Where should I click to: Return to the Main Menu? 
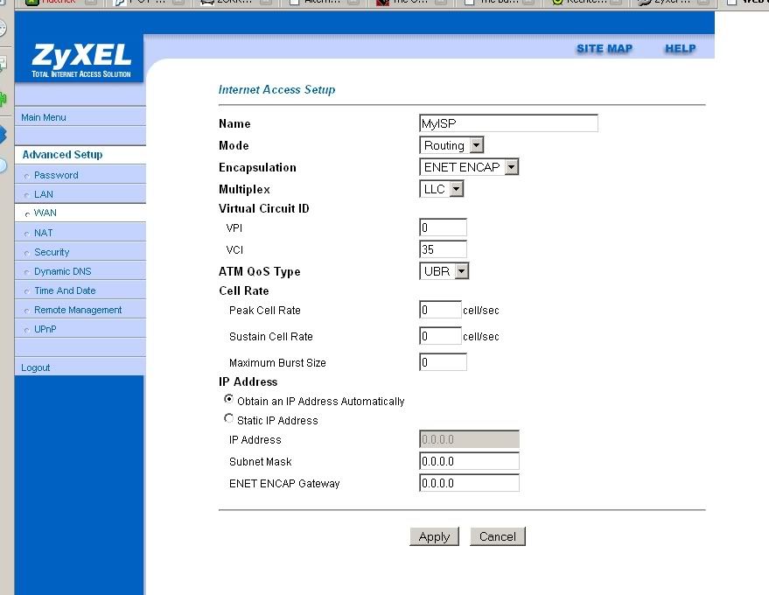[x=44, y=117]
